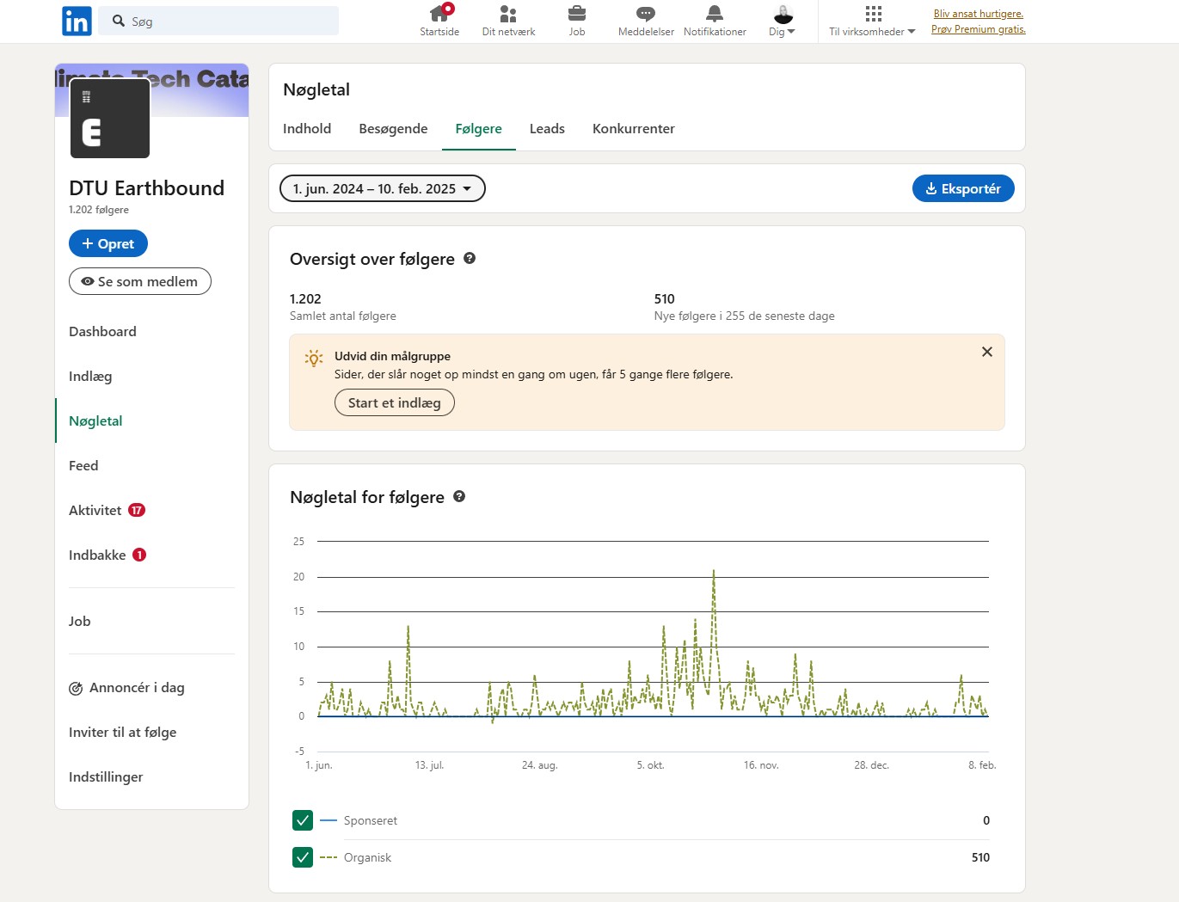This screenshot has width=1179, height=902.
Task: Click help icon beside Nøgletal for følgere
Action: click(459, 496)
